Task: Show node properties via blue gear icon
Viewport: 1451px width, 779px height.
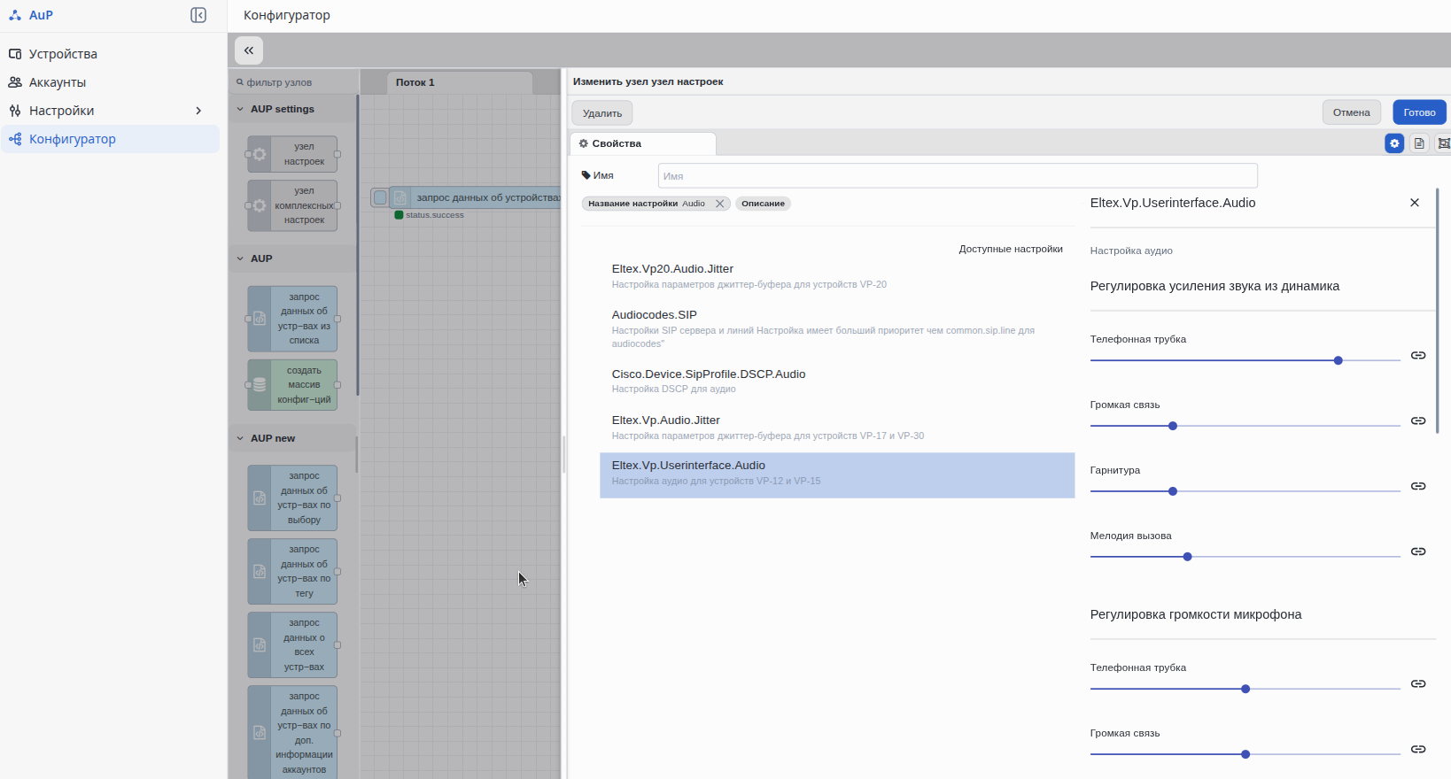Action: tap(1394, 143)
